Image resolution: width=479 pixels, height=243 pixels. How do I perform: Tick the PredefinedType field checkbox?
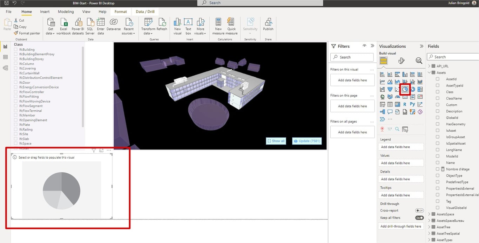click(x=438, y=182)
